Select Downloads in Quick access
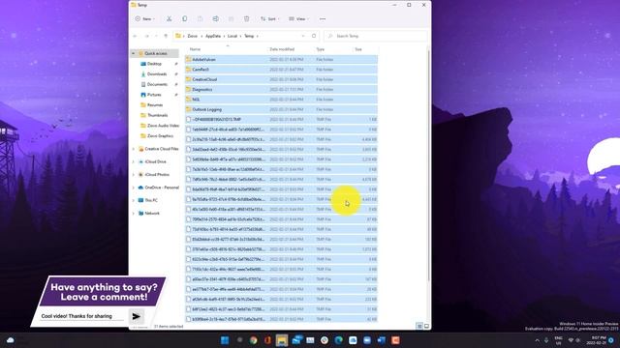 157,73
